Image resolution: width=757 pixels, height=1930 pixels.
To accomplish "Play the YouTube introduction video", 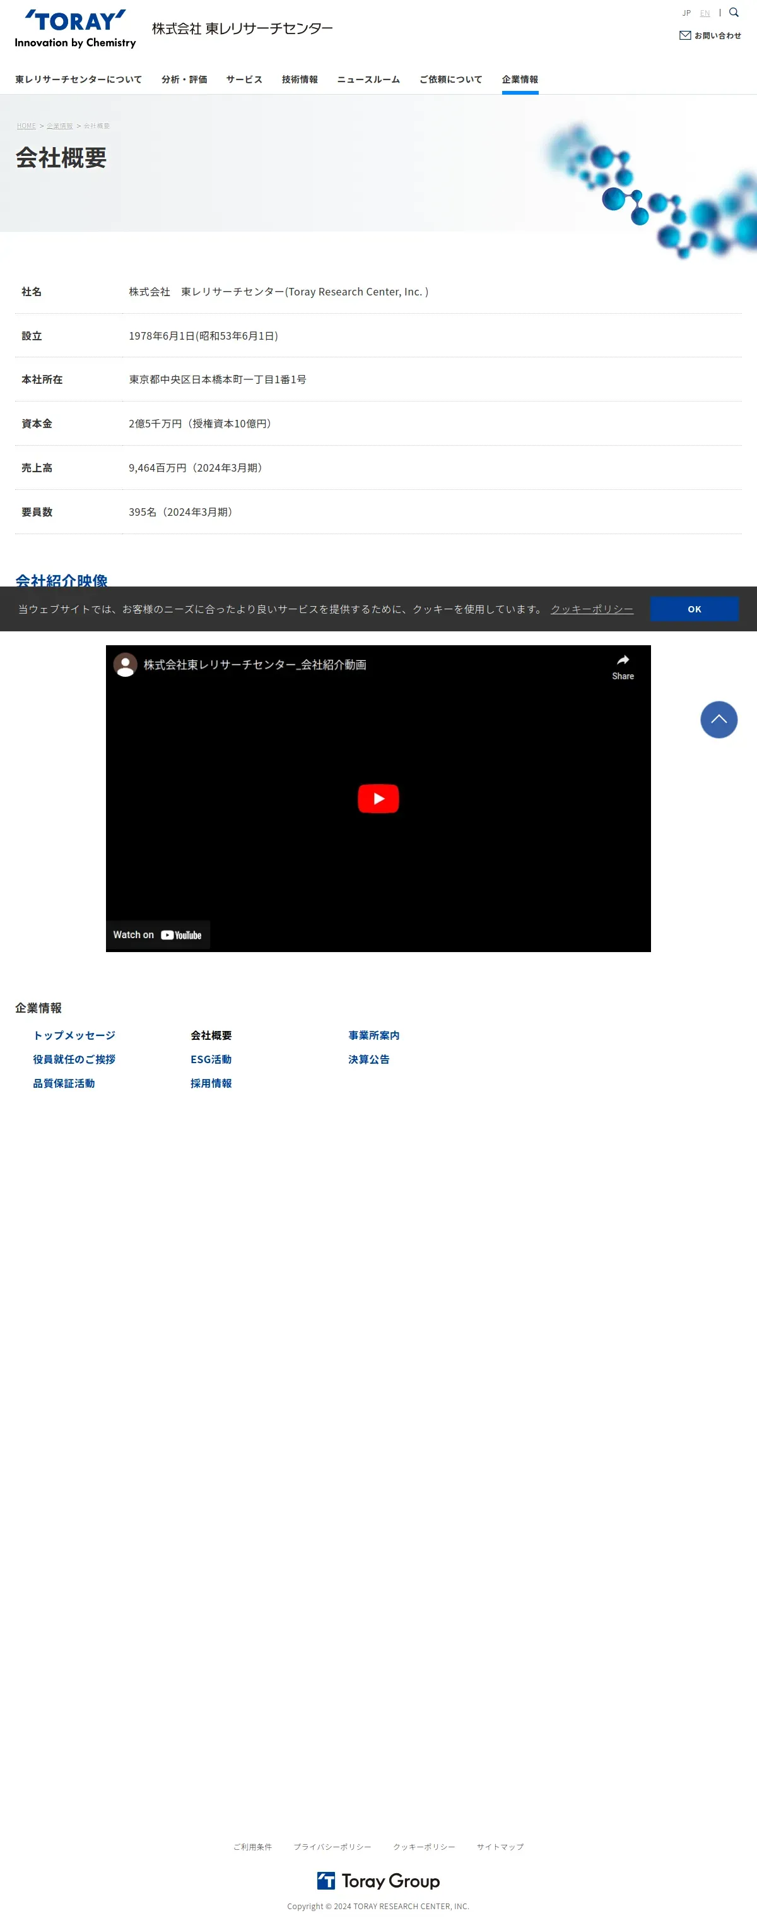I will (x=378, y=799).
